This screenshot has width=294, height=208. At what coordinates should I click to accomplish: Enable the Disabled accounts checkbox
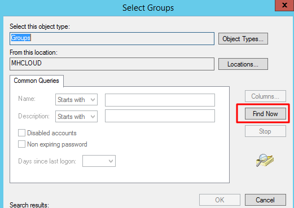click(21, 132)
